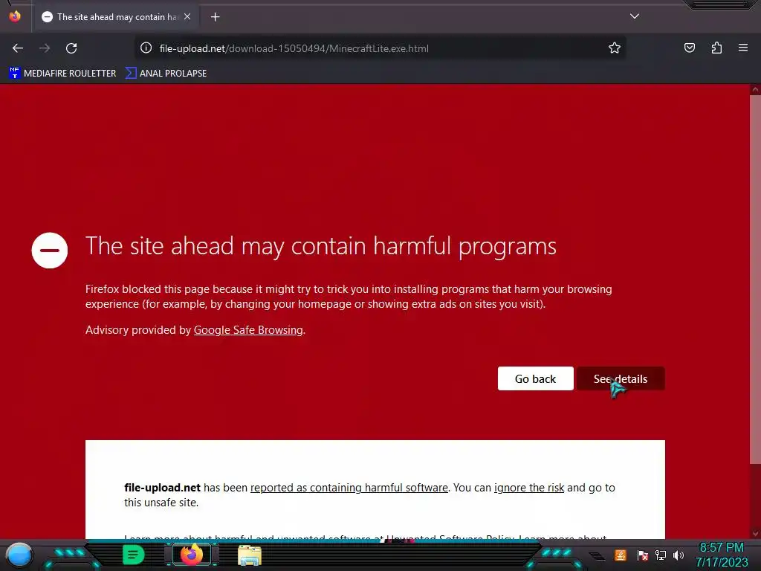Click 'ignore the risk' link
Viewport: 761px width, 571px height.
pos(529,488)
